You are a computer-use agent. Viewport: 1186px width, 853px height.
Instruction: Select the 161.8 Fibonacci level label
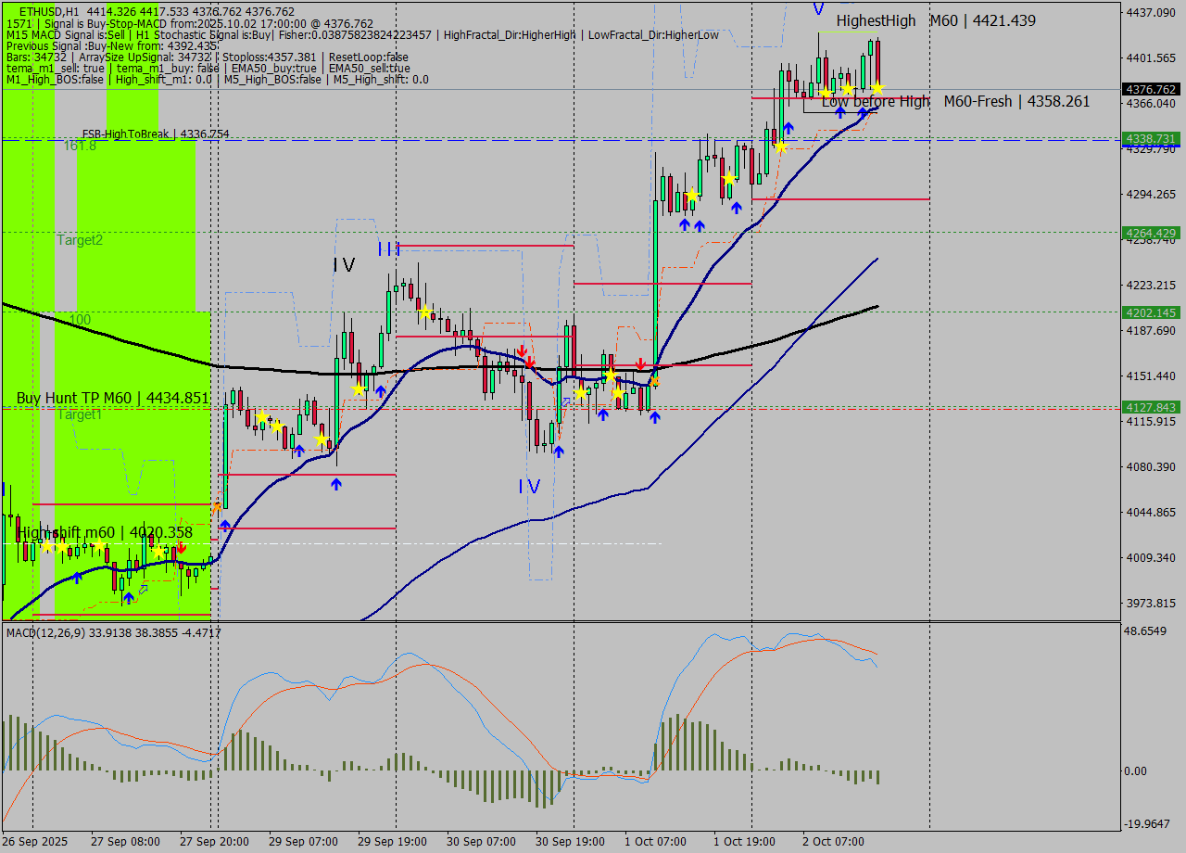(x=80, y=146)
